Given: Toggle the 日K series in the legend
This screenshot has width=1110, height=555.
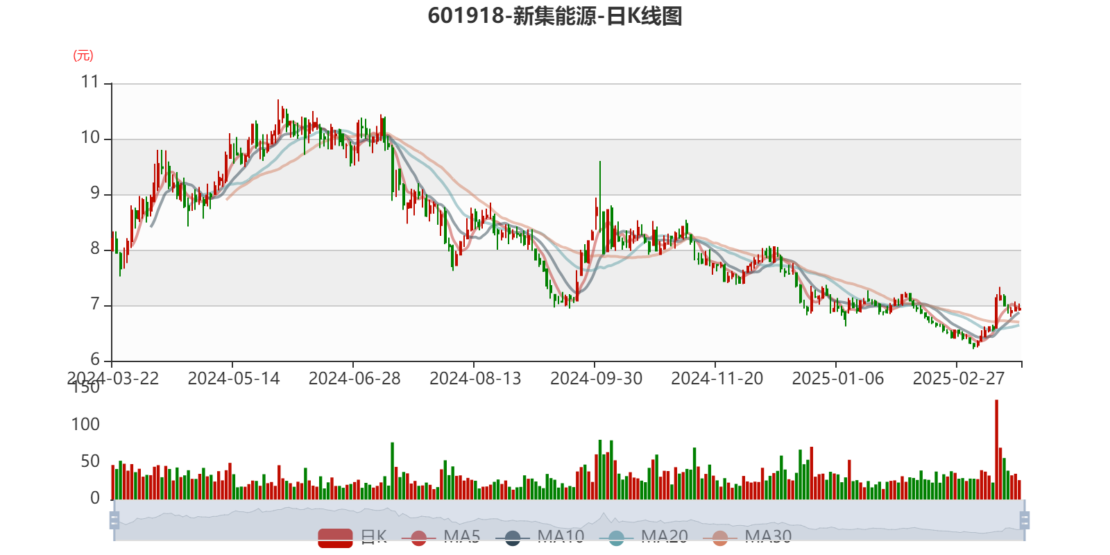Looking at the screenshot, I should point(352,537).
